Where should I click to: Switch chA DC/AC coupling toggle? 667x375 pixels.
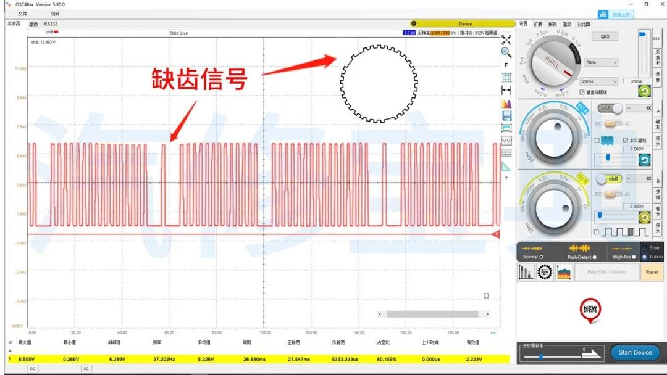[x=613, y=123]
